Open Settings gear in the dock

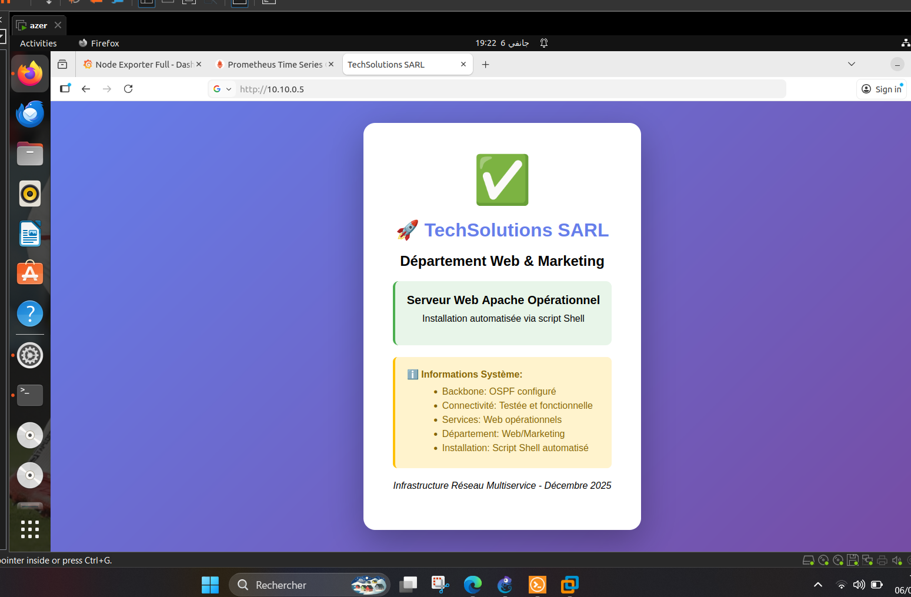click(30, 355)
